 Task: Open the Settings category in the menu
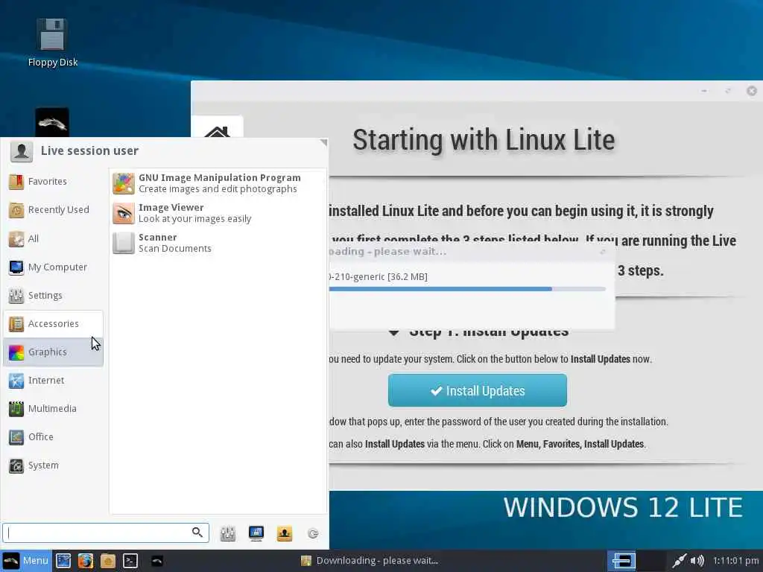click(53, 295)
